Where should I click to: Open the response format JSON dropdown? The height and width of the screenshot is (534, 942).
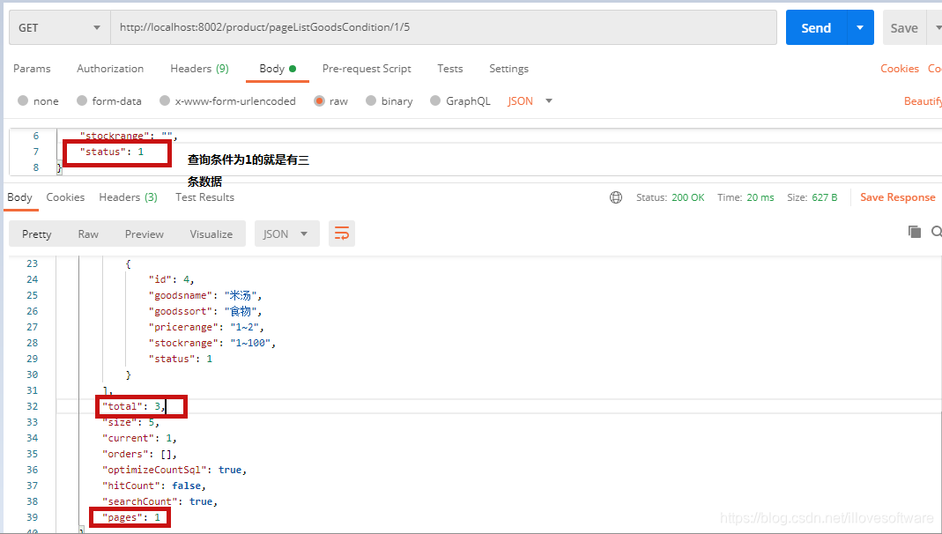(x=286, y=234)
